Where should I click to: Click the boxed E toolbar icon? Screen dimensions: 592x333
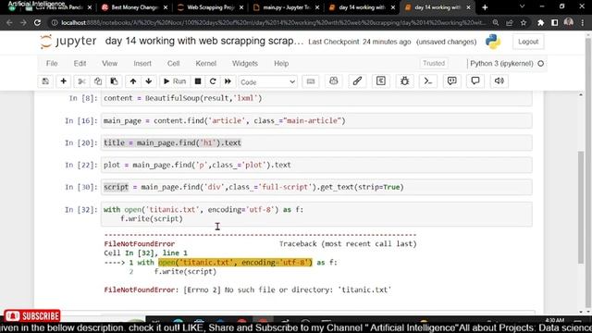click(x=381, y=80)
